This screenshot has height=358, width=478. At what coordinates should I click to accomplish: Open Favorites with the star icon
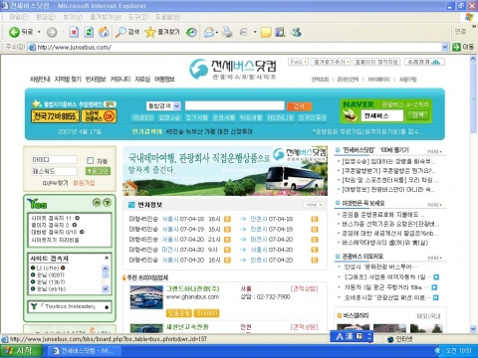[150, 32]
